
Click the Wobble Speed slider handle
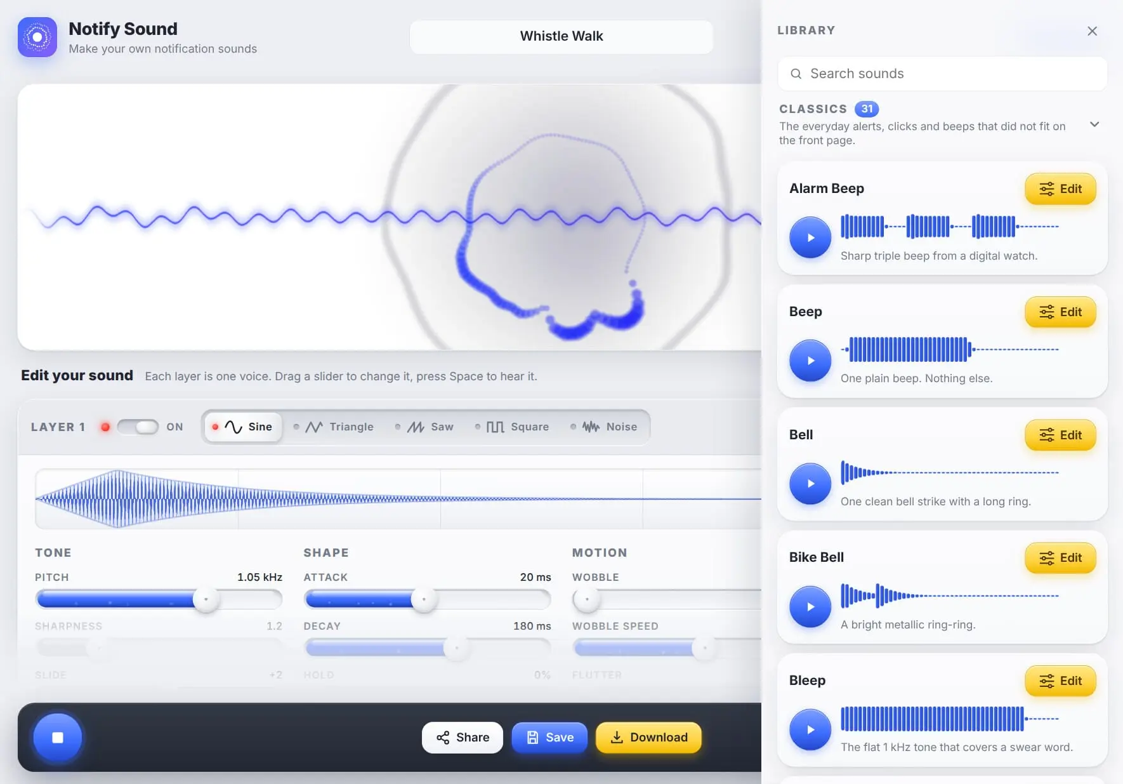[x=704, y=648]
